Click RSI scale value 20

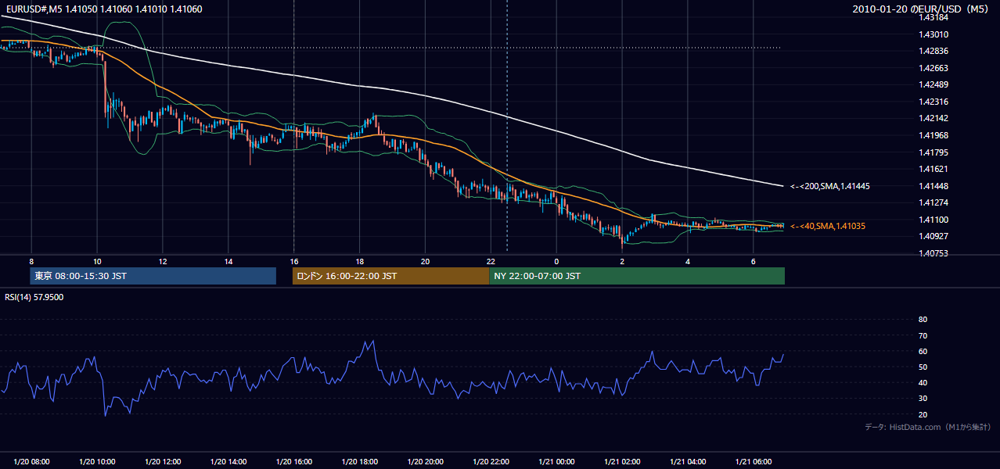(923, 414)
